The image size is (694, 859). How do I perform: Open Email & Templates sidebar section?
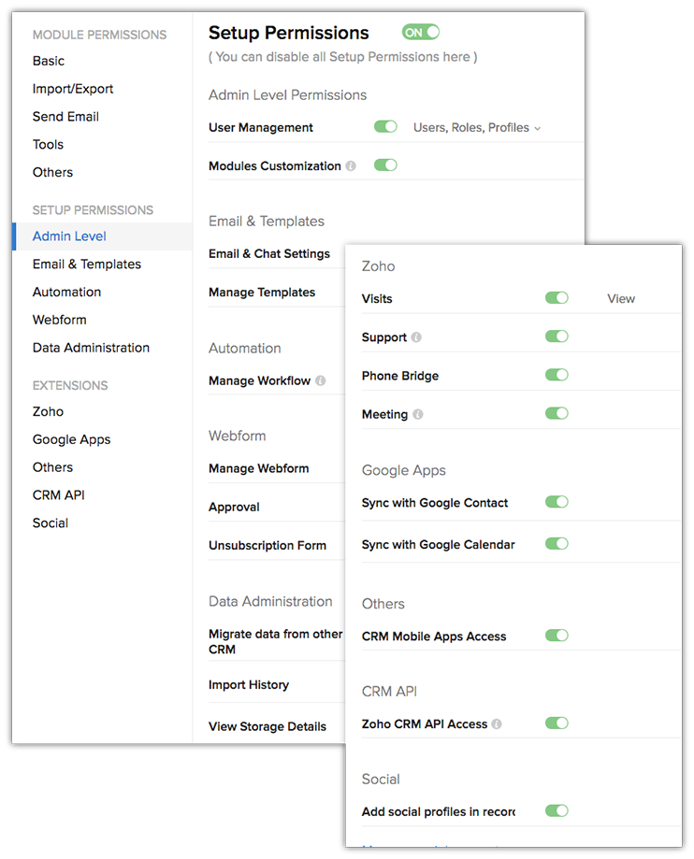coord(87,265)
